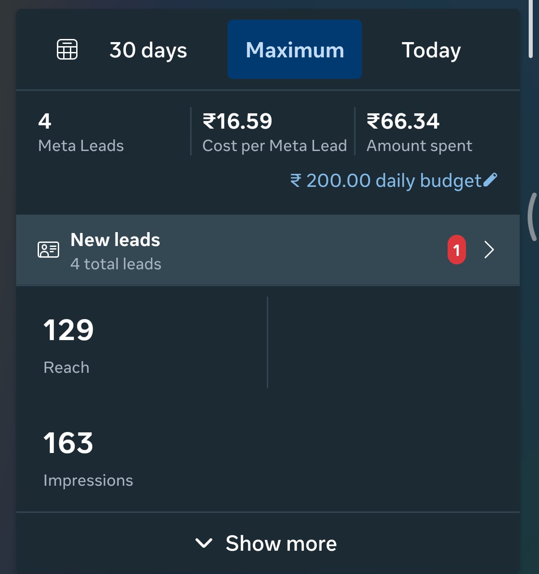The image size is (539, 574).
Task: Open the New leads row title
Action: click(115, 240)
